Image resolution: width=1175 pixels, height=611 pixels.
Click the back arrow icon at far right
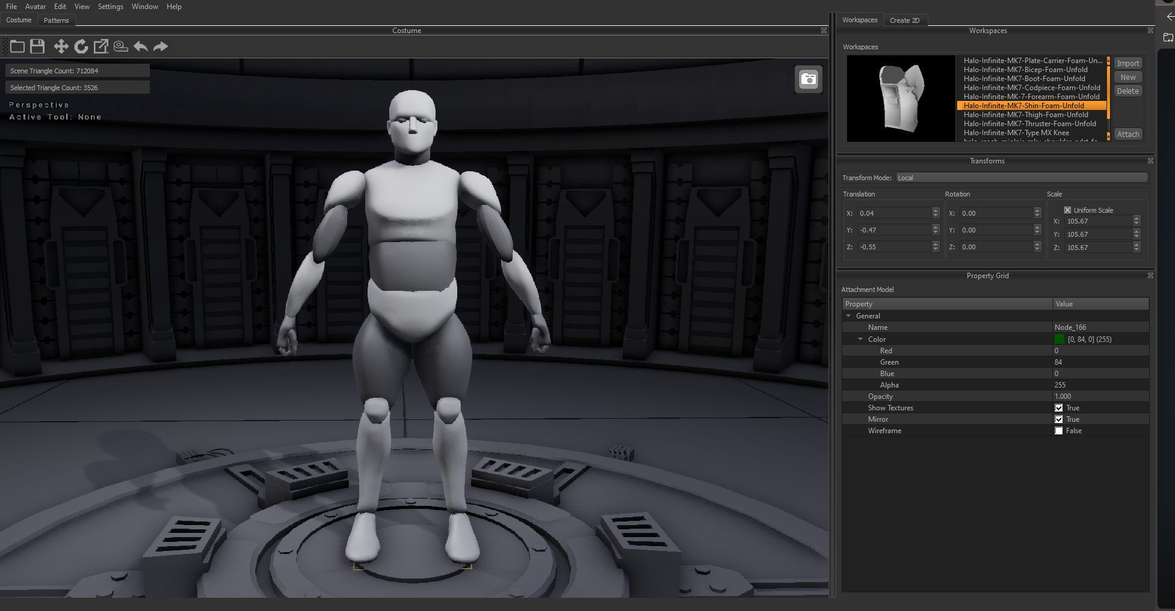tap(1170, 17)
